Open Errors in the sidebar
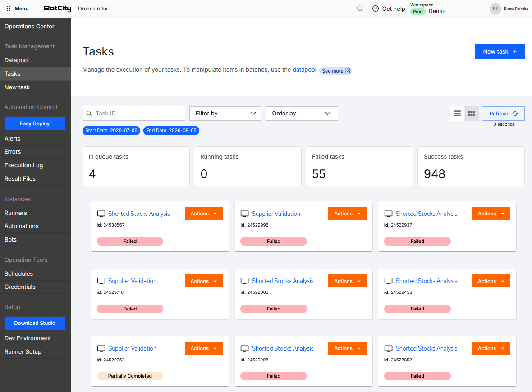Screen dimensions: 532x392 click(35, 151)
